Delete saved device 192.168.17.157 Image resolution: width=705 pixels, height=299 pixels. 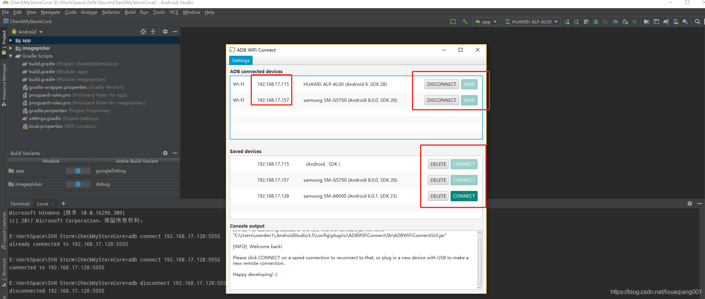coord(438,180)
